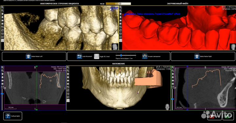Screen dimensions: 236x123
Task: Pan right arrow in loaded file view
Action: [120, 24]
